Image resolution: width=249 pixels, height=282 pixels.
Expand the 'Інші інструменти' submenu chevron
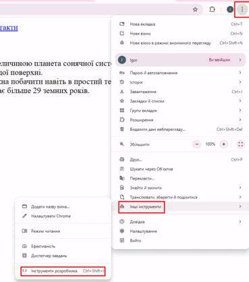[x=240, y=206]
